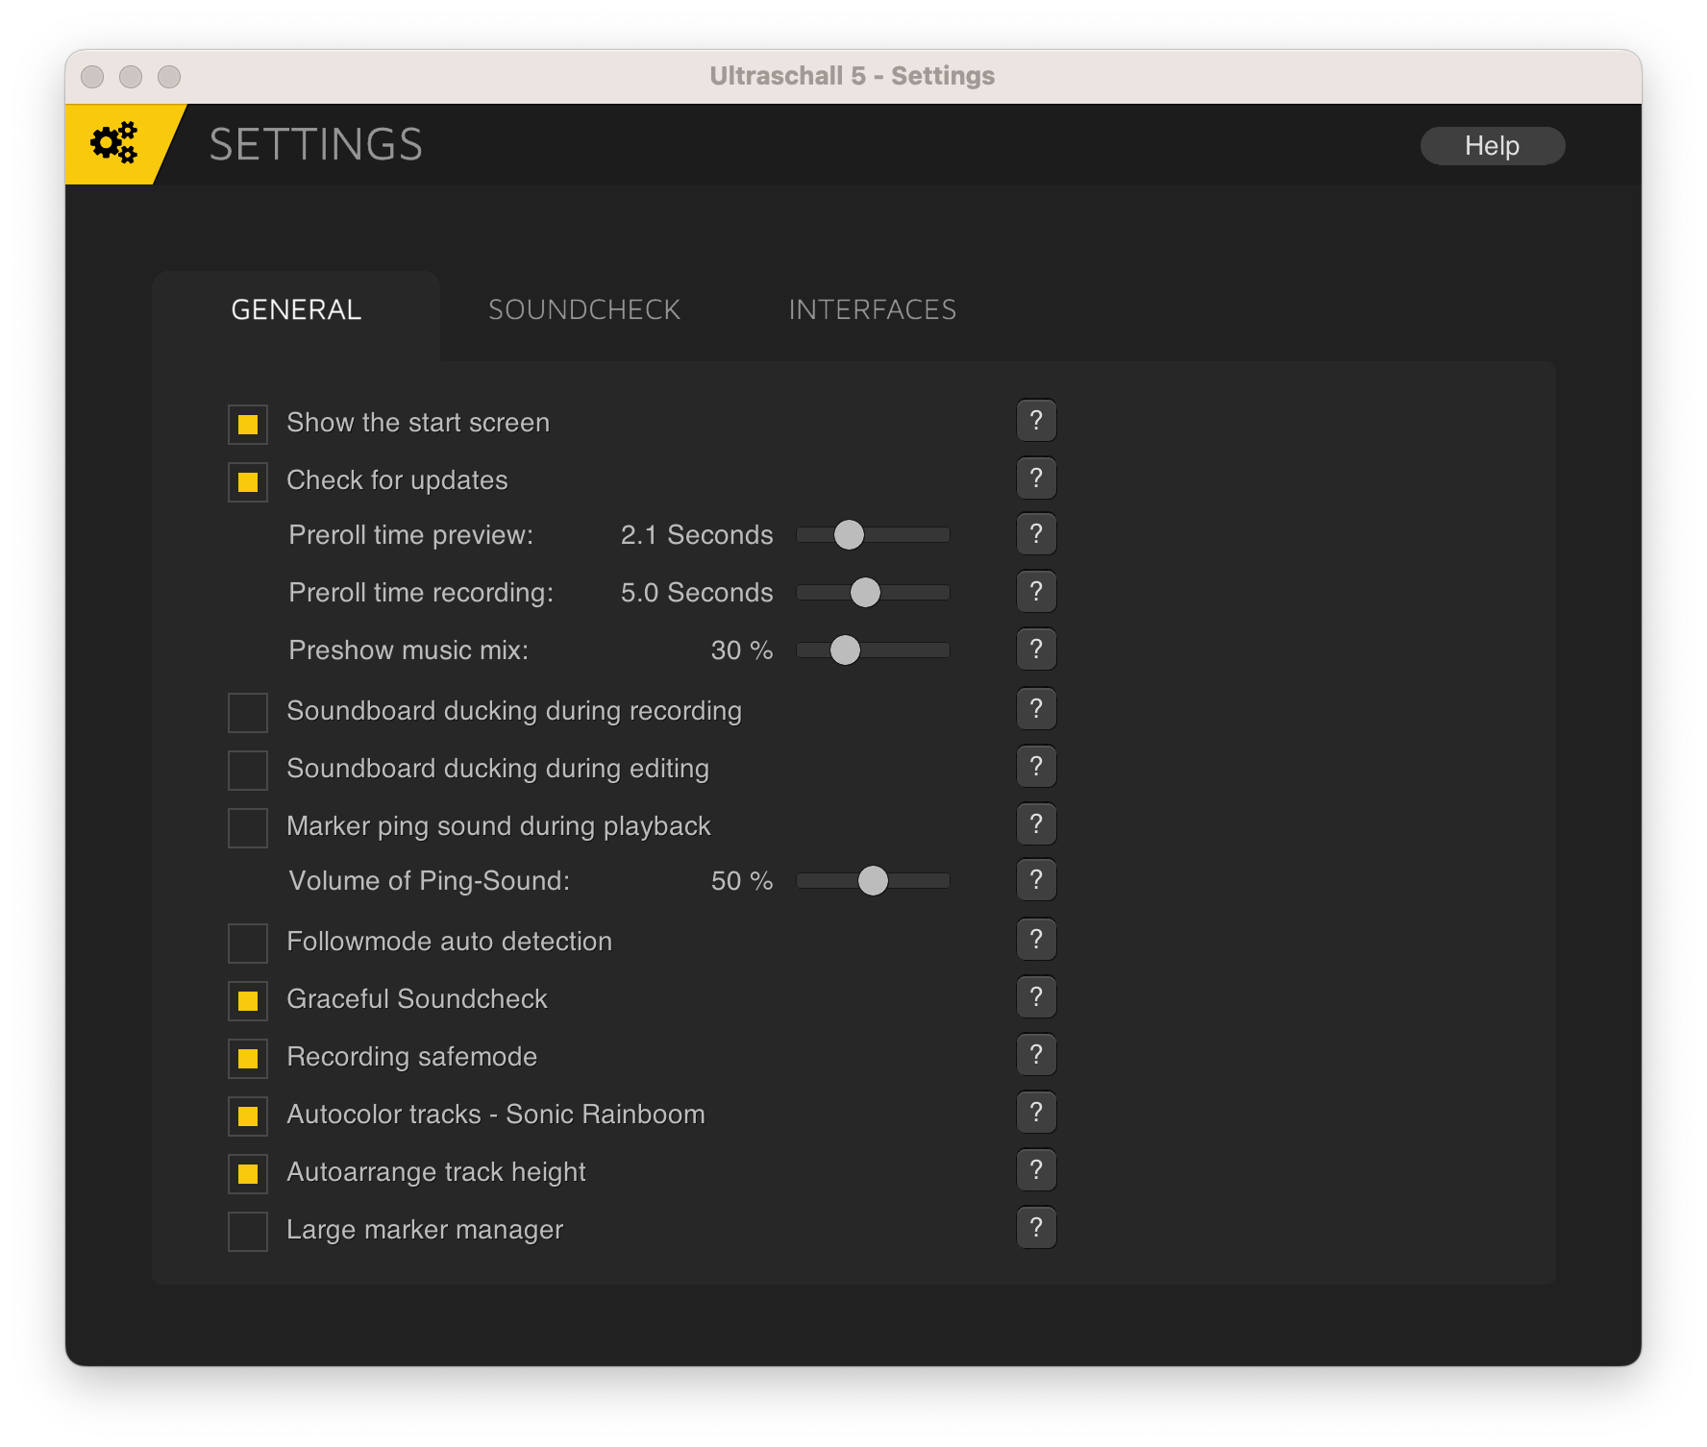Viewport: 1707px width, 1447px height.
Task: Click the 2.1 Seconds value
Action: (697, 535)
